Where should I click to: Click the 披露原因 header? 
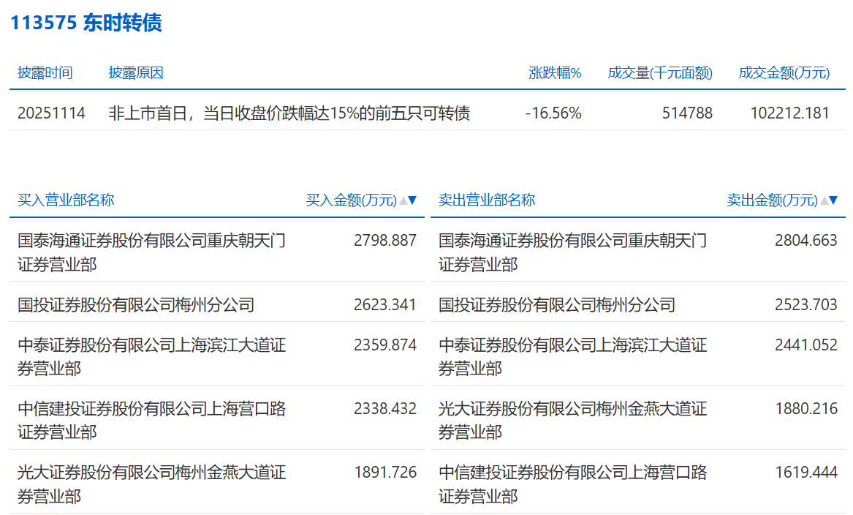(x=136, y=73)
